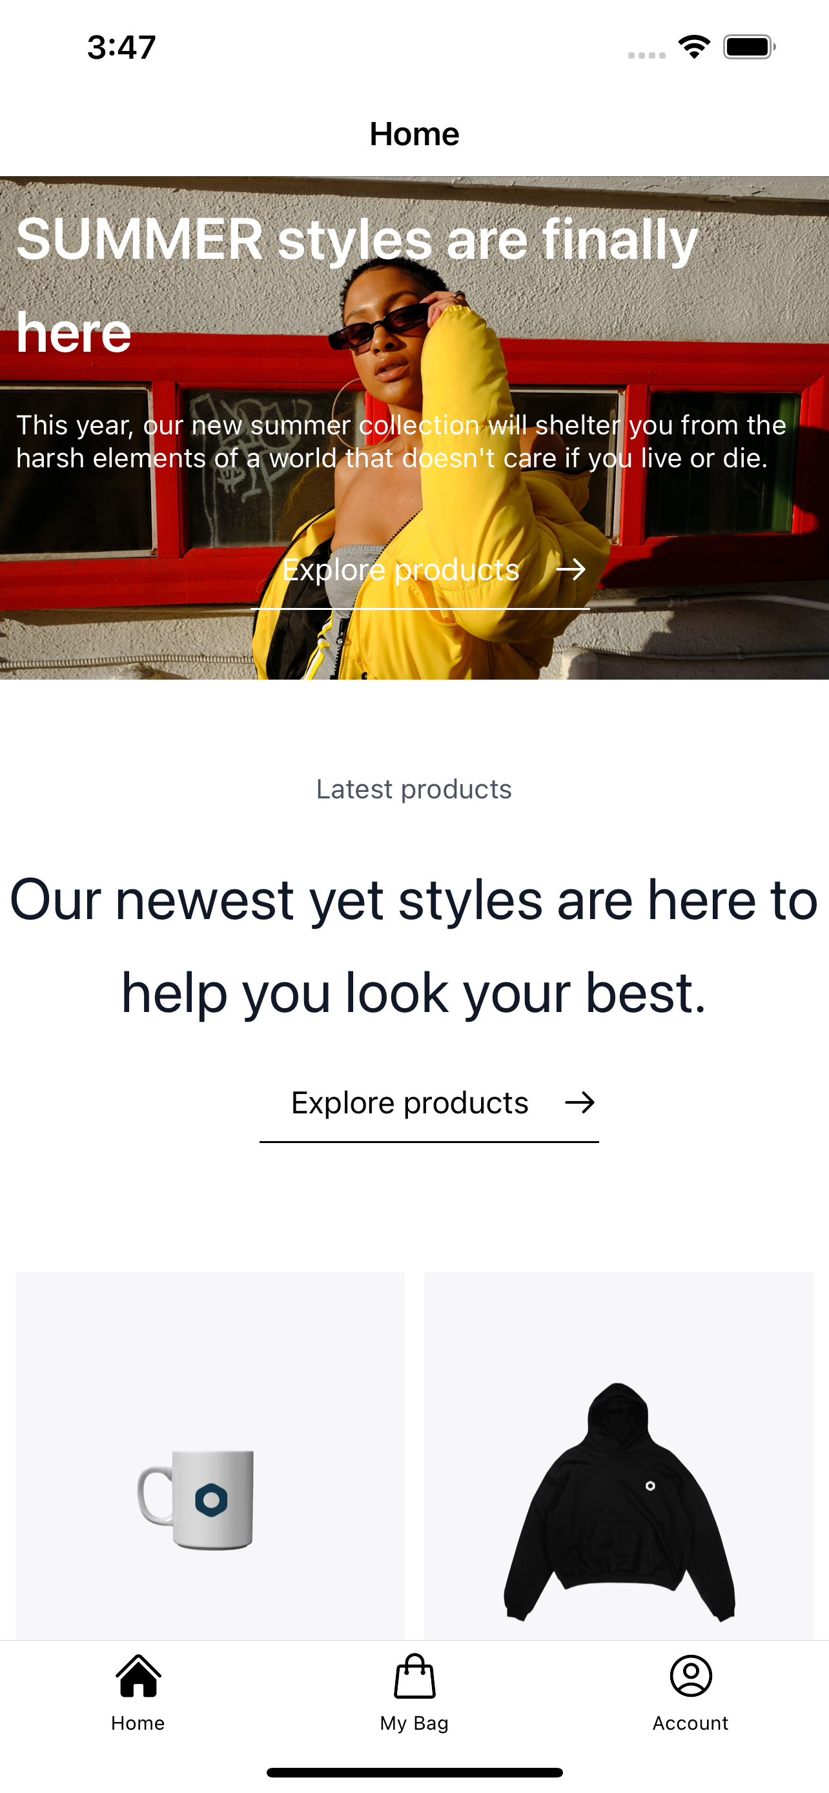Tap the cellular signal dots icon
Image resolution: width=829 pixels, height=1793 pixels.
(647, 55)
